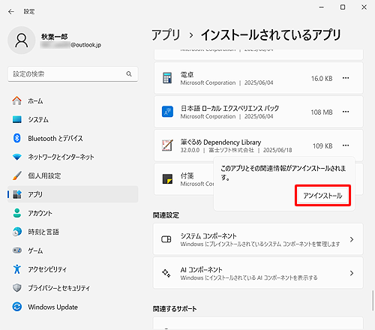Click the 電卓 calculator app icon
The height and width of the screenshot is (330, 375).
pyautogui.click(x=167, y=78)
